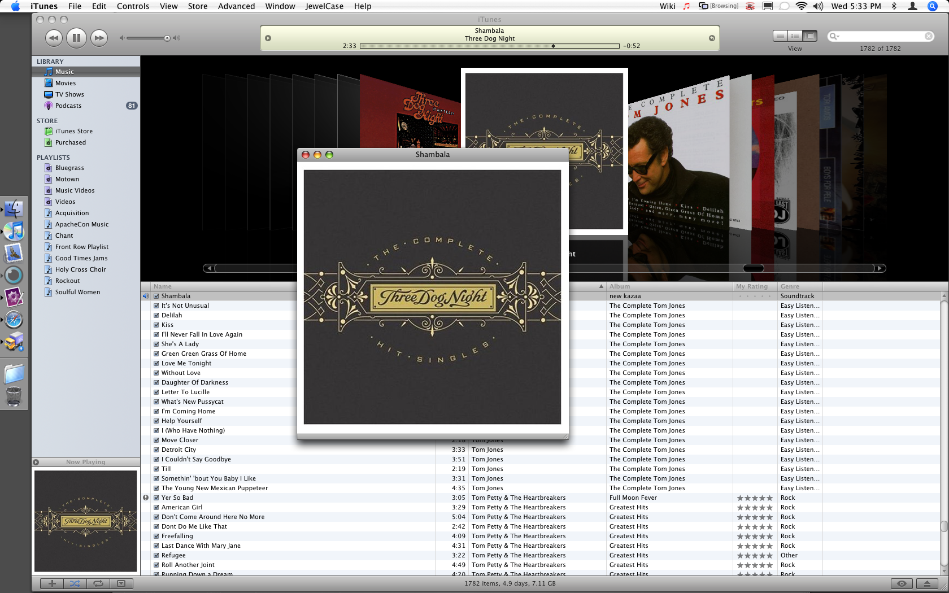Open the Controls menu
The height and width of the screenshot is (593, 949).
click(x=133, y=6)
